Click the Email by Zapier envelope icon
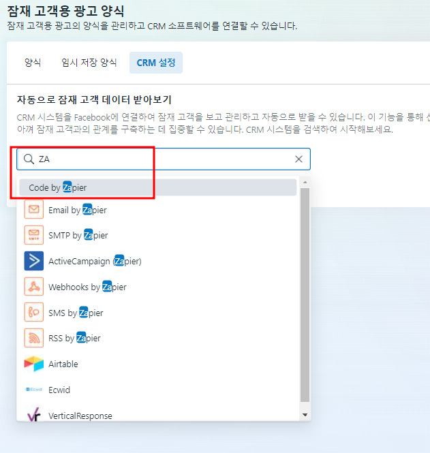The width and height of the screenshot is (430, 453). (x=34, y=209)
